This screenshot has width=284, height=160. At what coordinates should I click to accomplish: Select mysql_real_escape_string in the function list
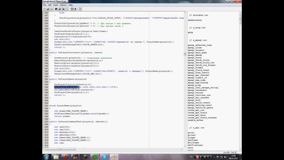[203, 88]
